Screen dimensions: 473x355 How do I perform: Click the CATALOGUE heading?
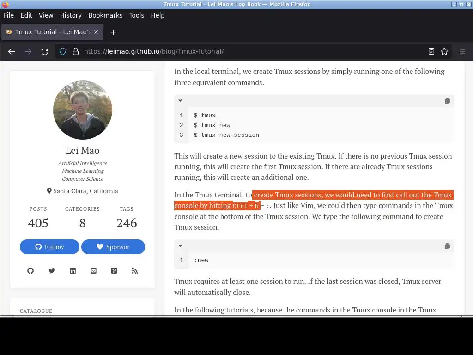(36, 311)
